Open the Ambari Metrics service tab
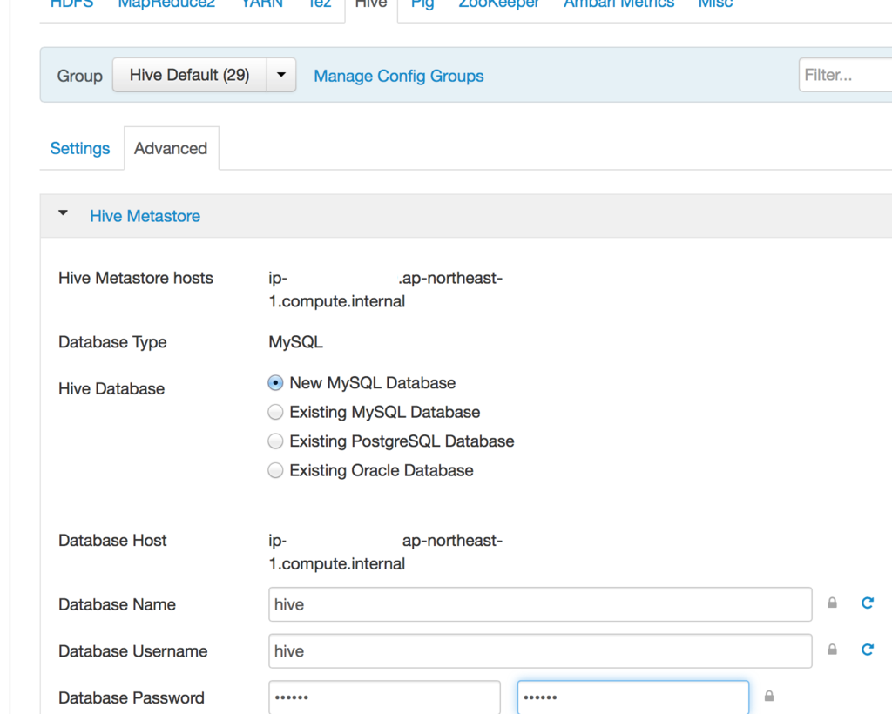892x714 pixels. [x=619, y=3]
